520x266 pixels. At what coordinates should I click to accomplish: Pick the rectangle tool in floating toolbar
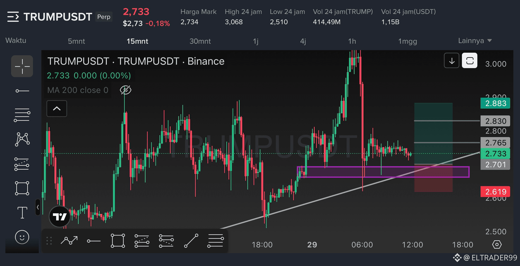[118, 241]
